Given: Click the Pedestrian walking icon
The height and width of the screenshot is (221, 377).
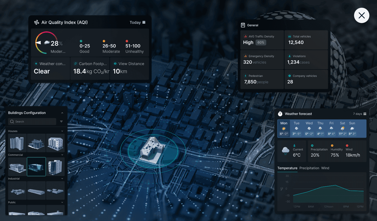Looking at the screenshot, I should tap(245, 76).
